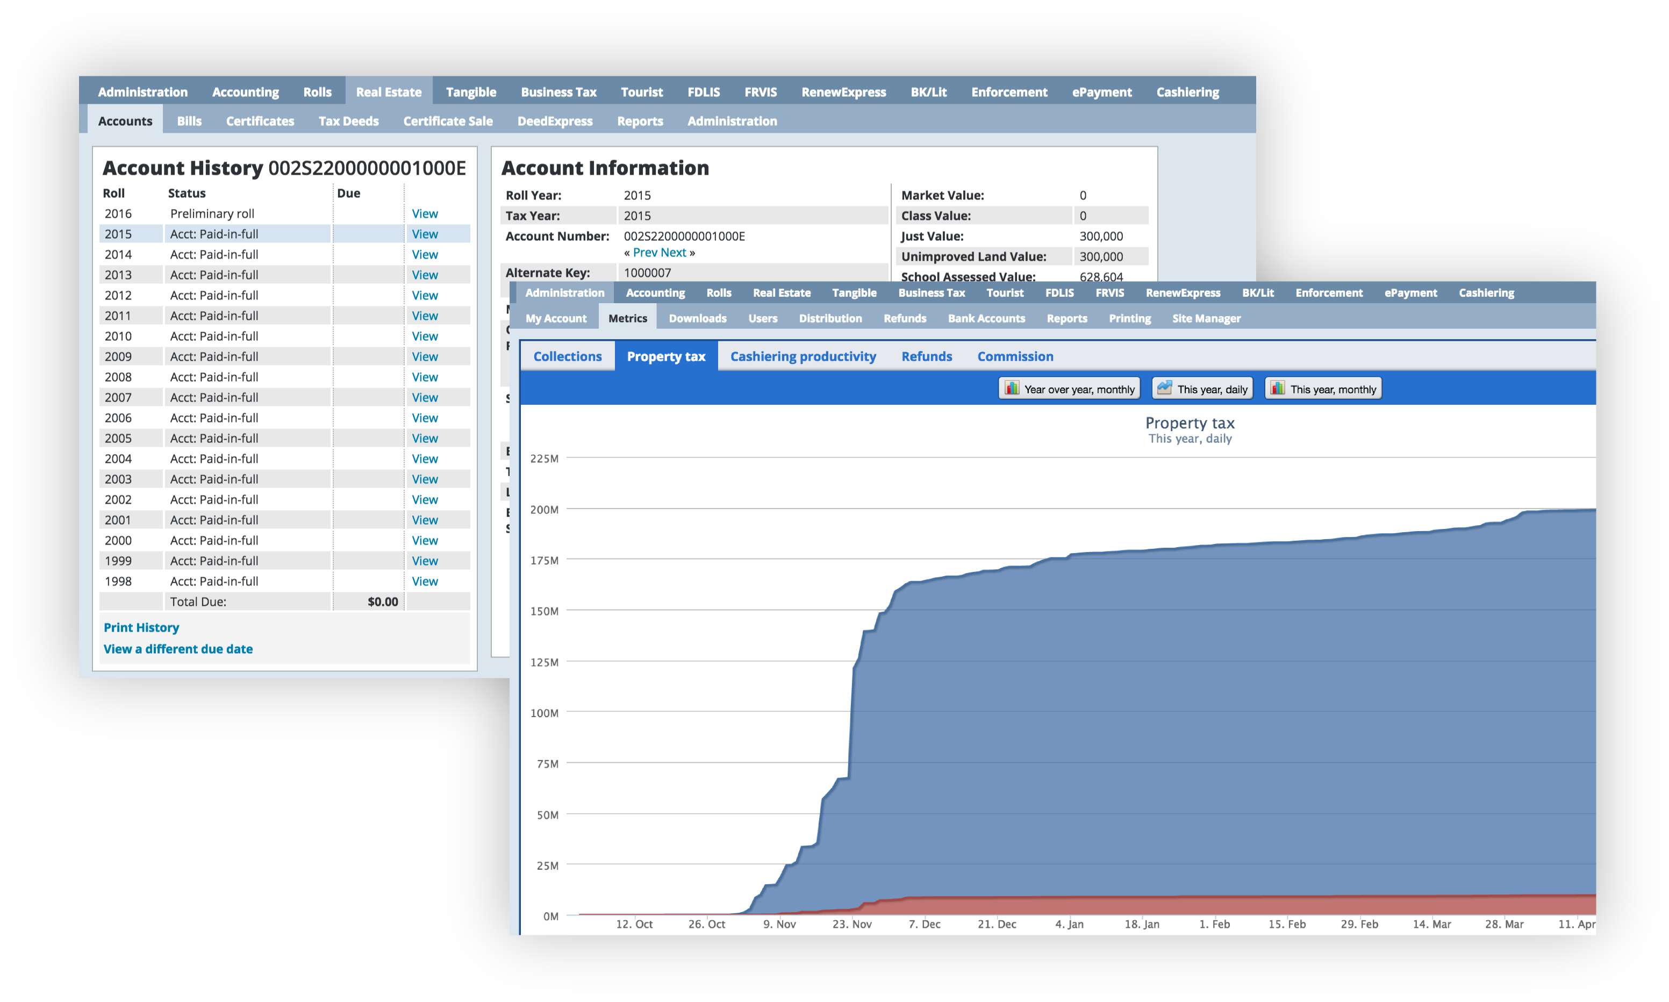Screen dimensions: 1669x1002
Task: Click the This year, monthly chart icon
Action: 1277,388
